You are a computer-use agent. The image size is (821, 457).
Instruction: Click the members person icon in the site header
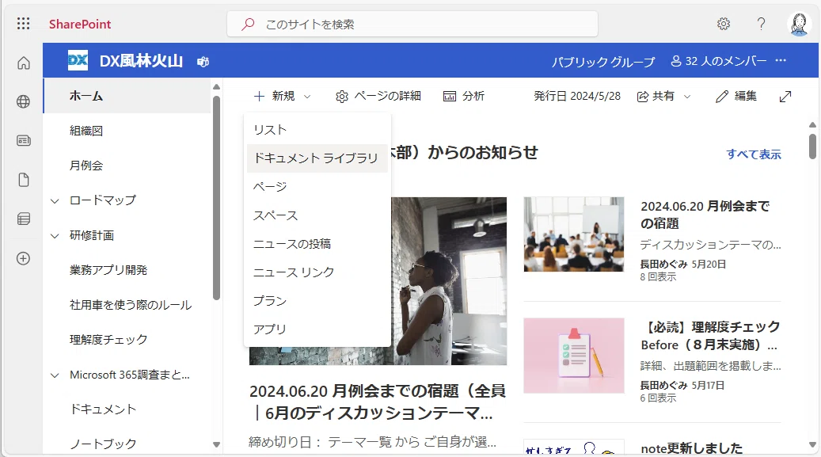[676, 61]
